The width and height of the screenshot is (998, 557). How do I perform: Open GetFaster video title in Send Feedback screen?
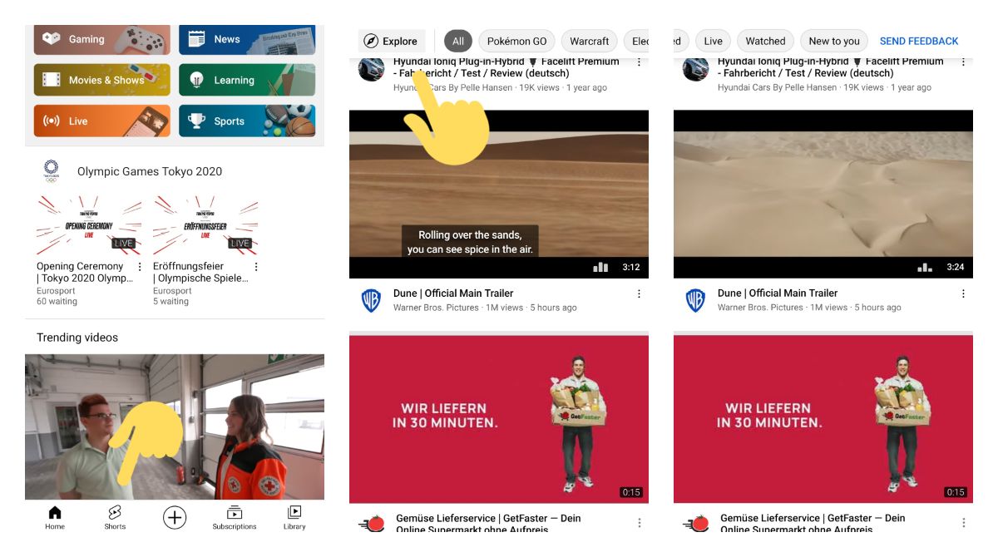coord(813,524)
